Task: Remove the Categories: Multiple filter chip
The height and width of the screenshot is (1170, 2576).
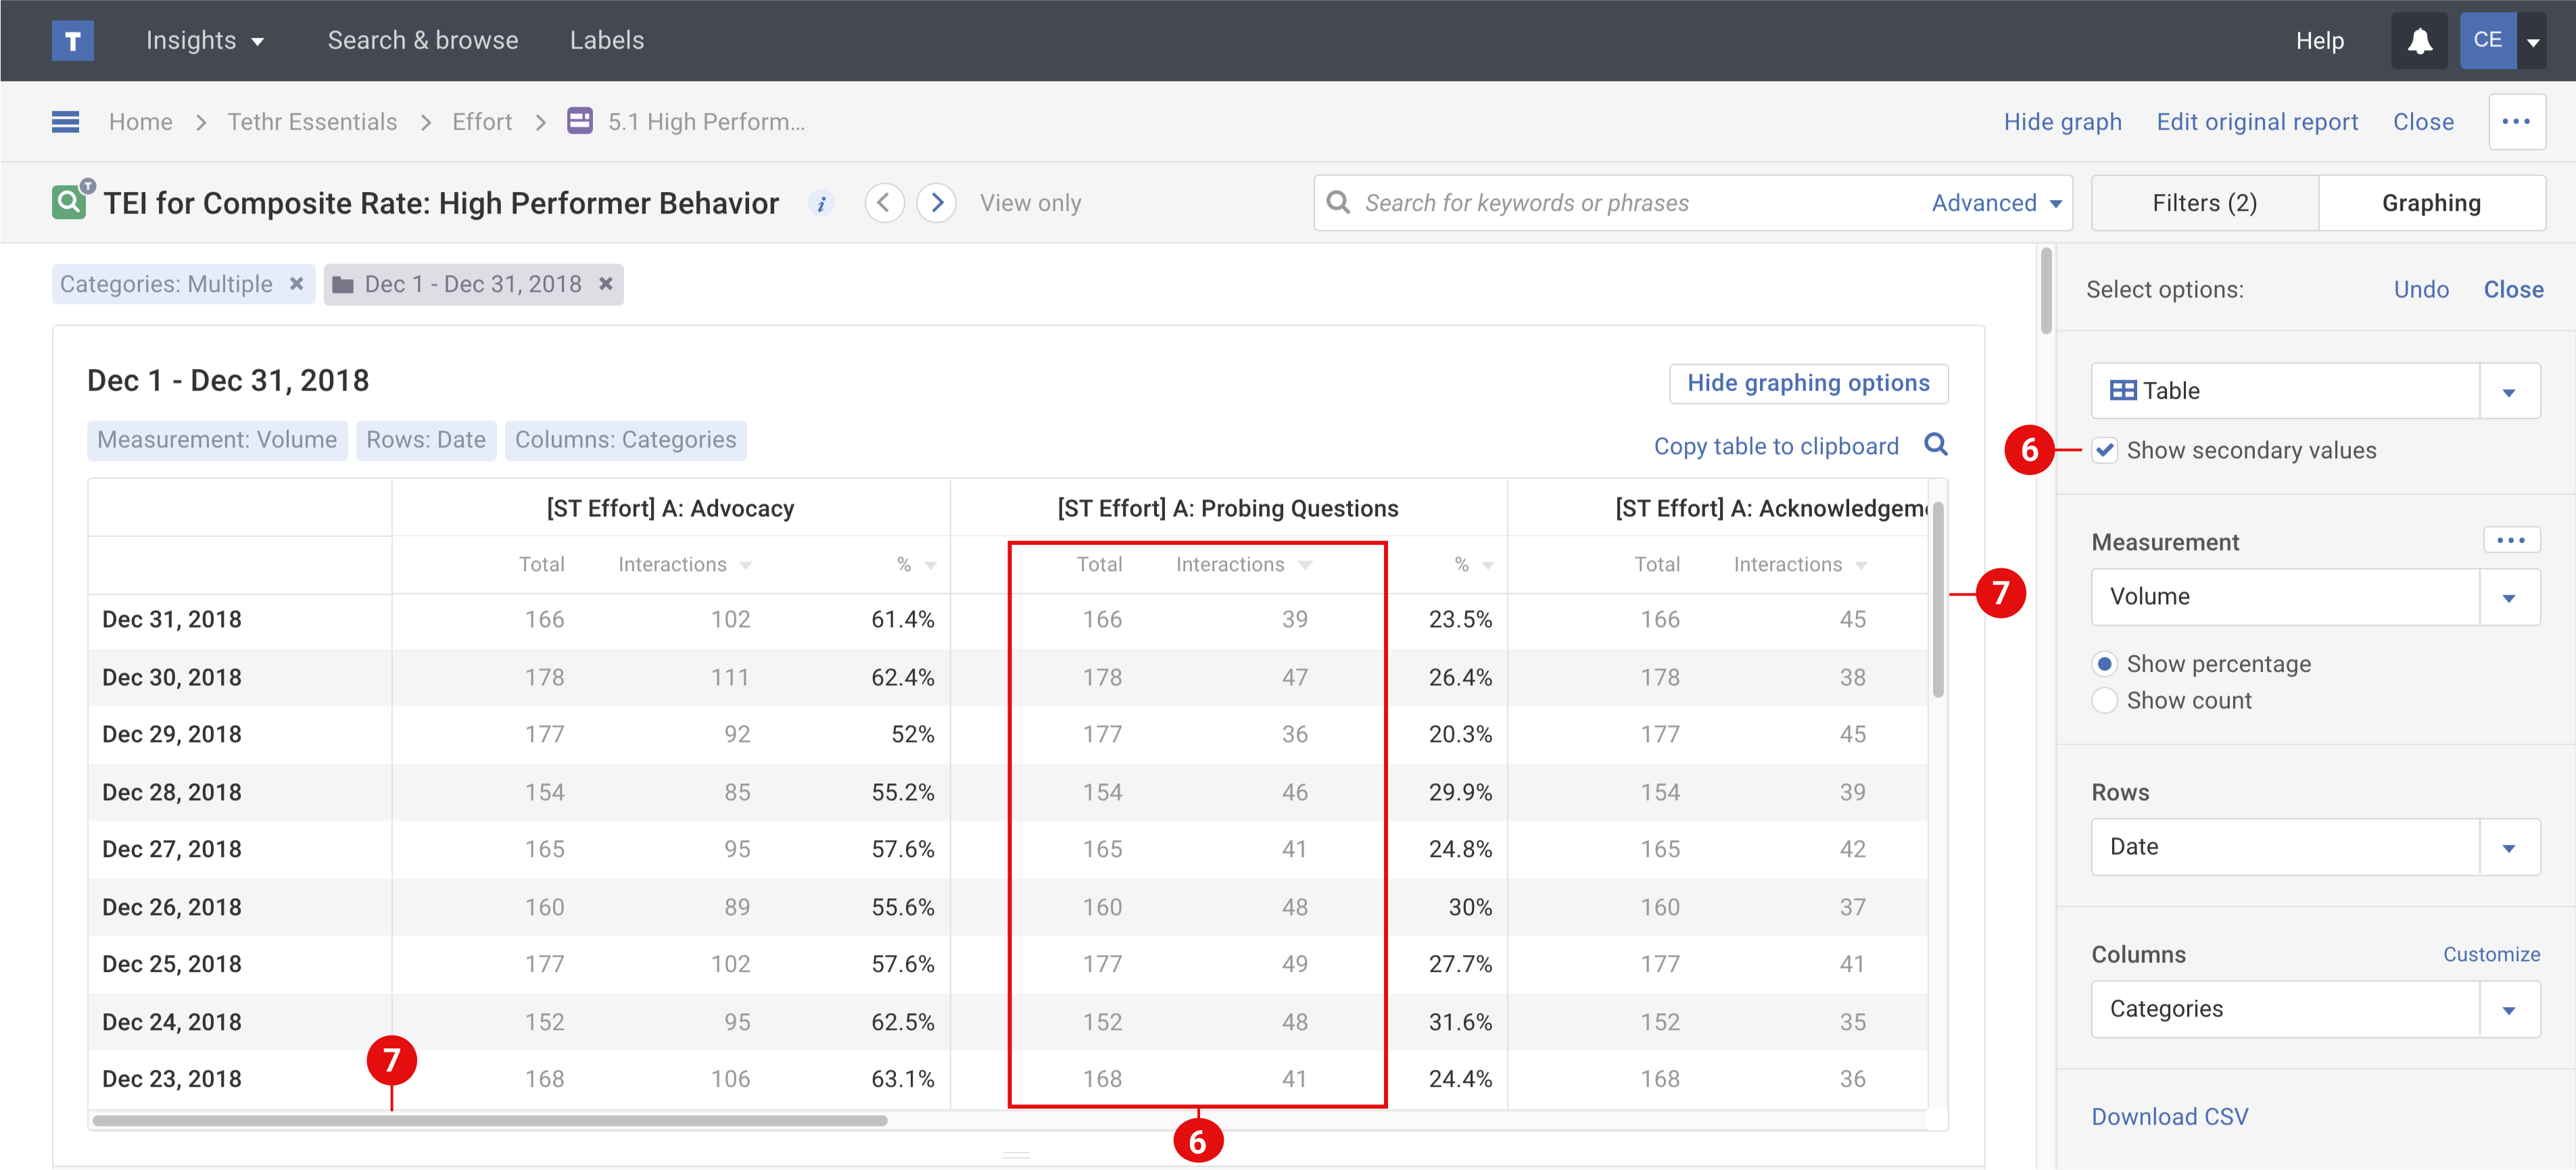Action: click(296, 284)
